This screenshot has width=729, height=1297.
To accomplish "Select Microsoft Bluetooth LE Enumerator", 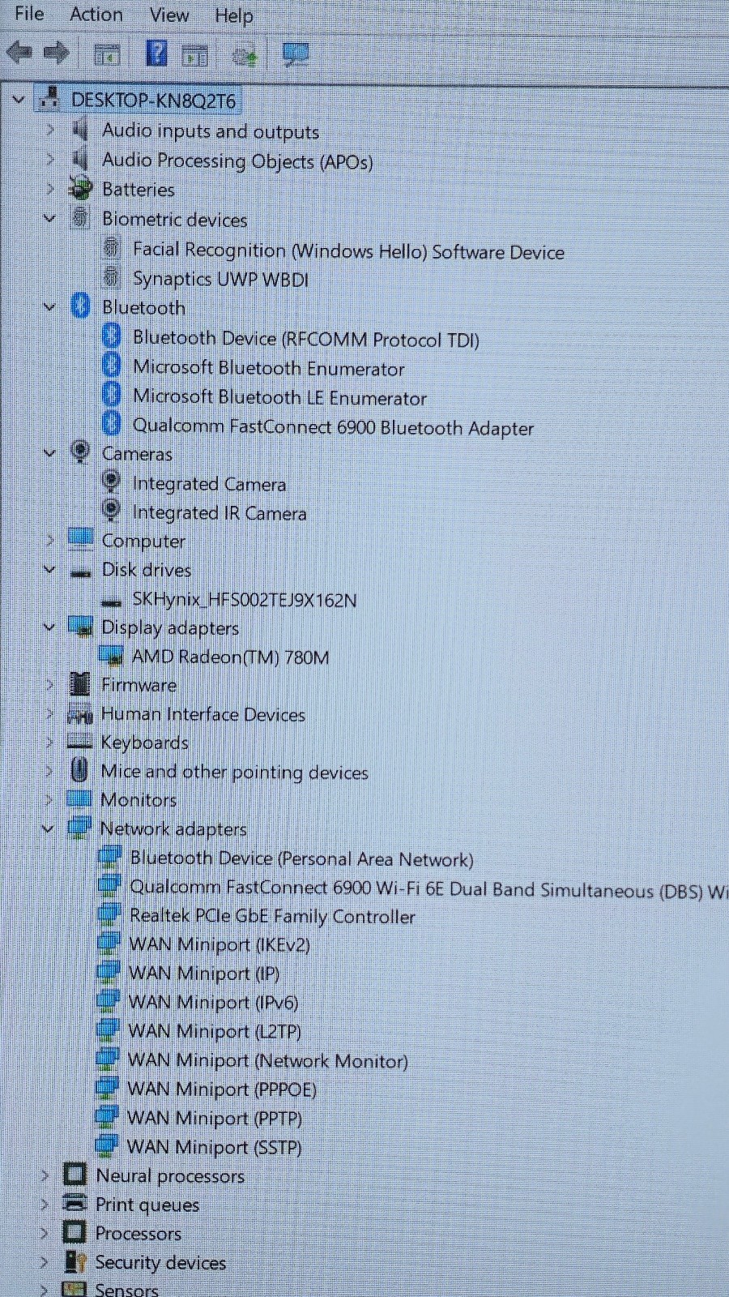I will pyautogui.click(x=279, y=397).
